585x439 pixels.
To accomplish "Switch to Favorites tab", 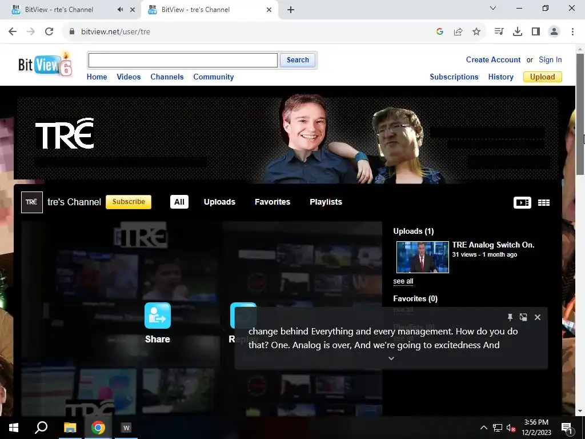I will click(x=273, y=202).
